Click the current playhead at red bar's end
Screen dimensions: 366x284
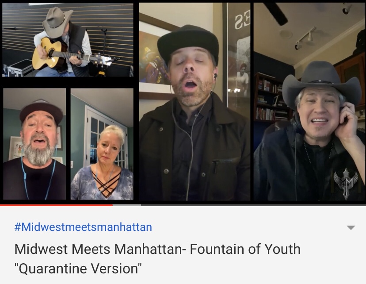(x=113, y=205)
